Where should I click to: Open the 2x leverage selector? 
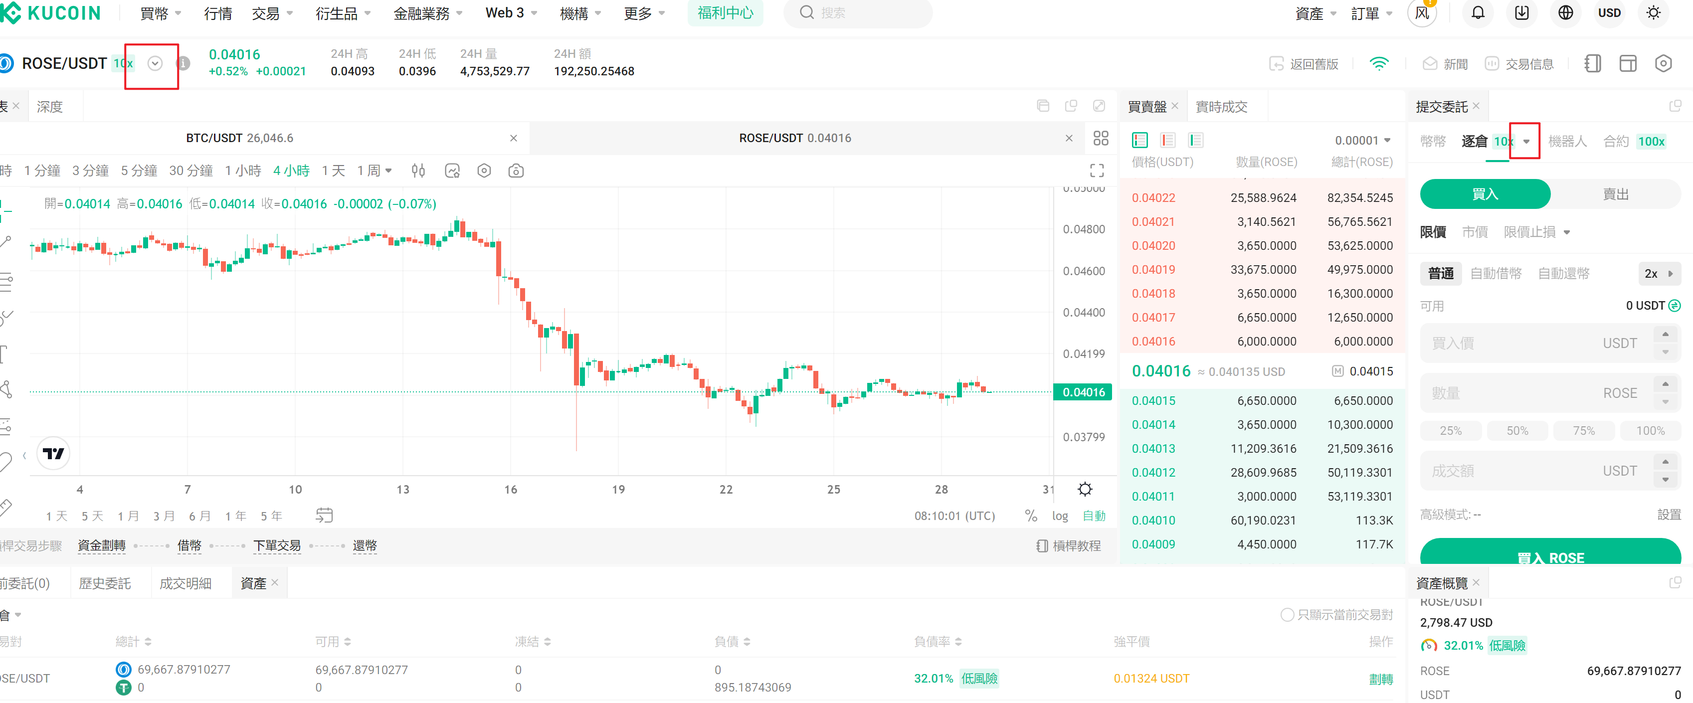pos(1659,273)
